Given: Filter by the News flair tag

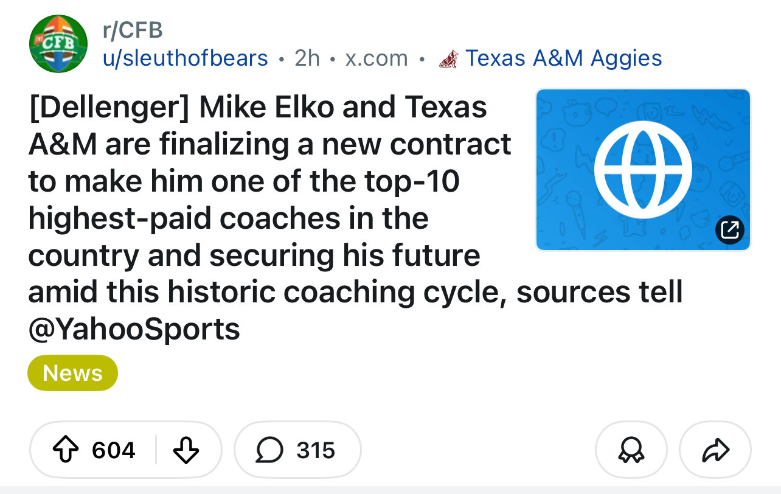Looking at the screenshot, I should 72,373.
